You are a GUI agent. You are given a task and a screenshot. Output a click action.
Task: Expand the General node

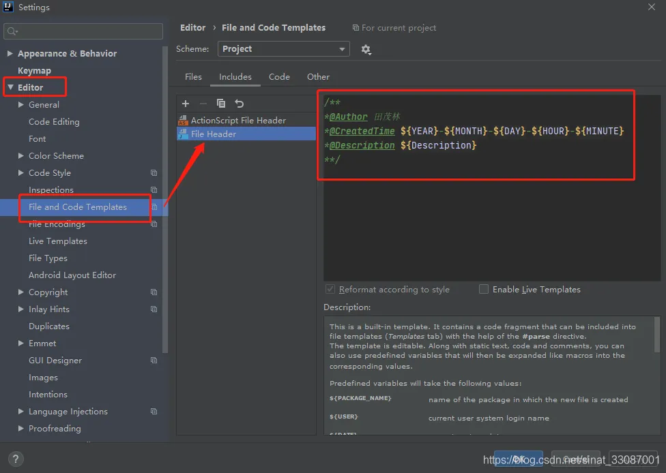(20, 104)
